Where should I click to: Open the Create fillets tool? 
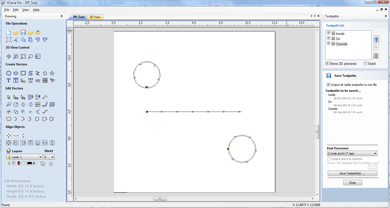37,112
